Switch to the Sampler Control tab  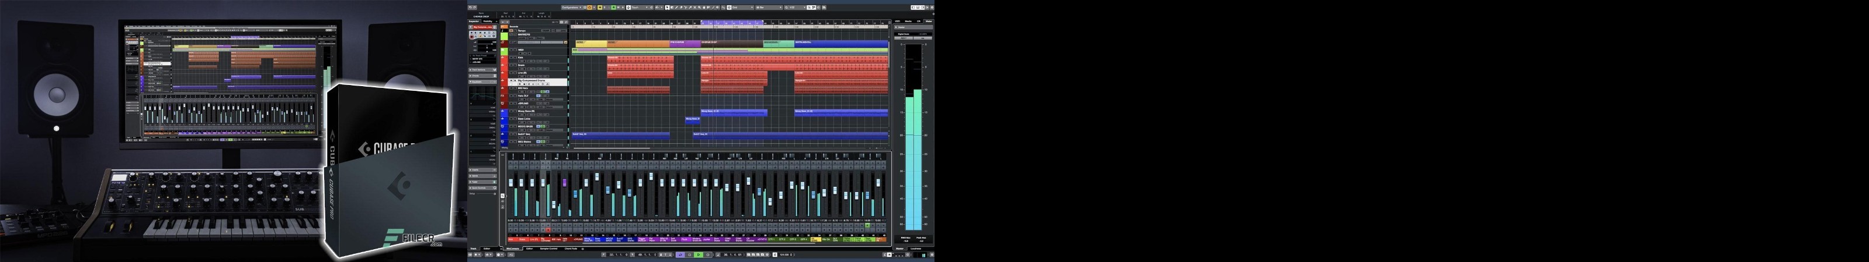(549, 249)
